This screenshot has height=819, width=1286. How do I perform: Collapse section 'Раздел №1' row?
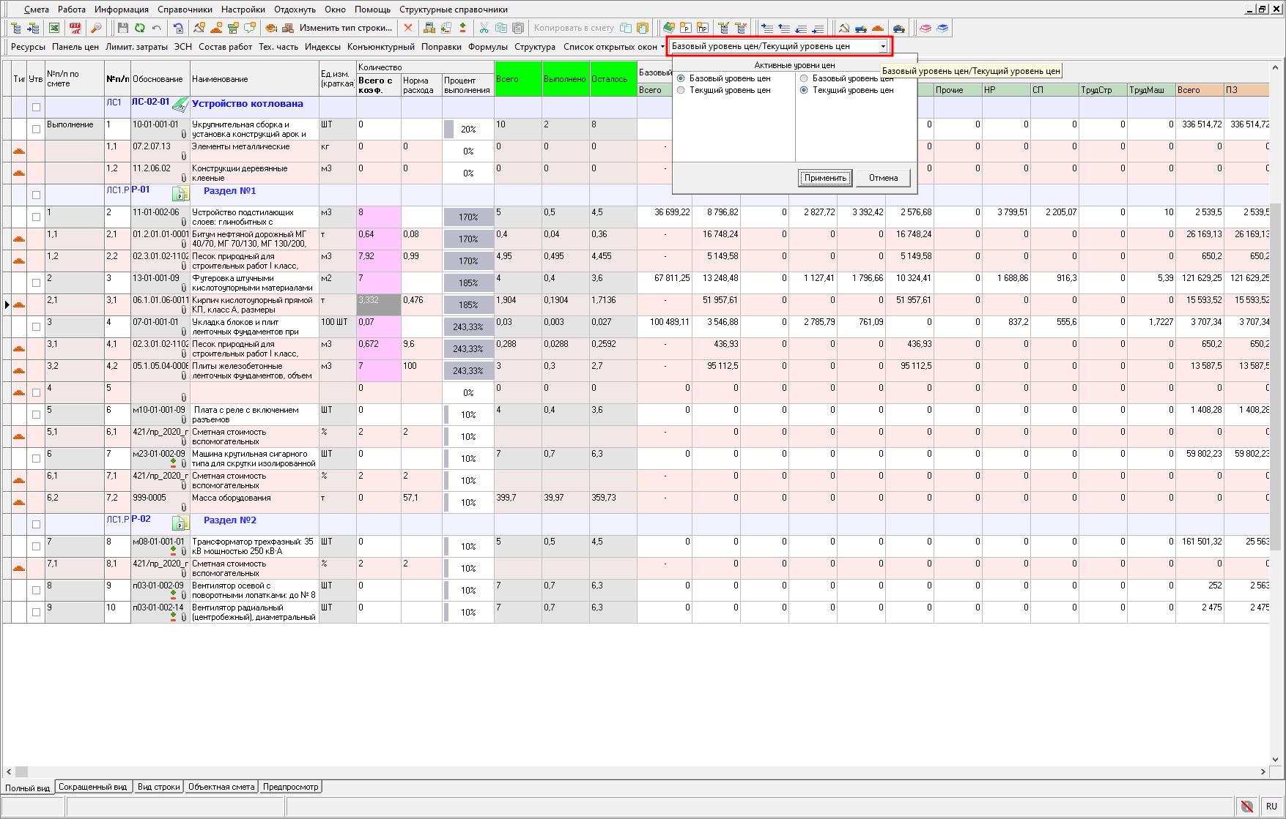[180, 194]
